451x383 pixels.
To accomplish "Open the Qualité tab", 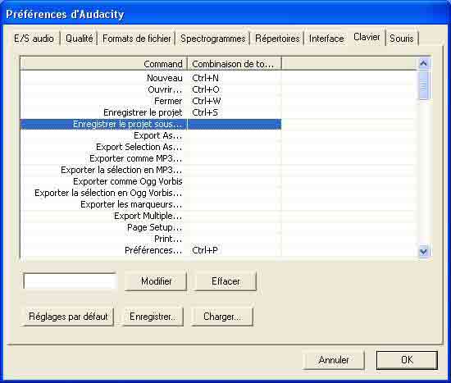I will pyautogui.click(x=79, y=39).
